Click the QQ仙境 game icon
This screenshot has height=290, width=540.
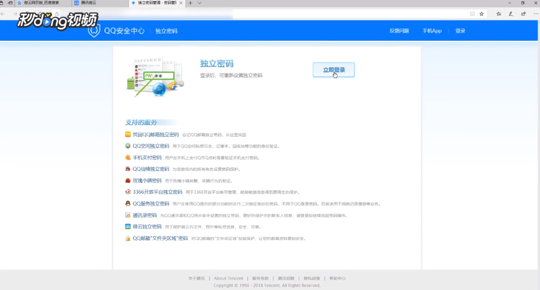coord(128,169)
